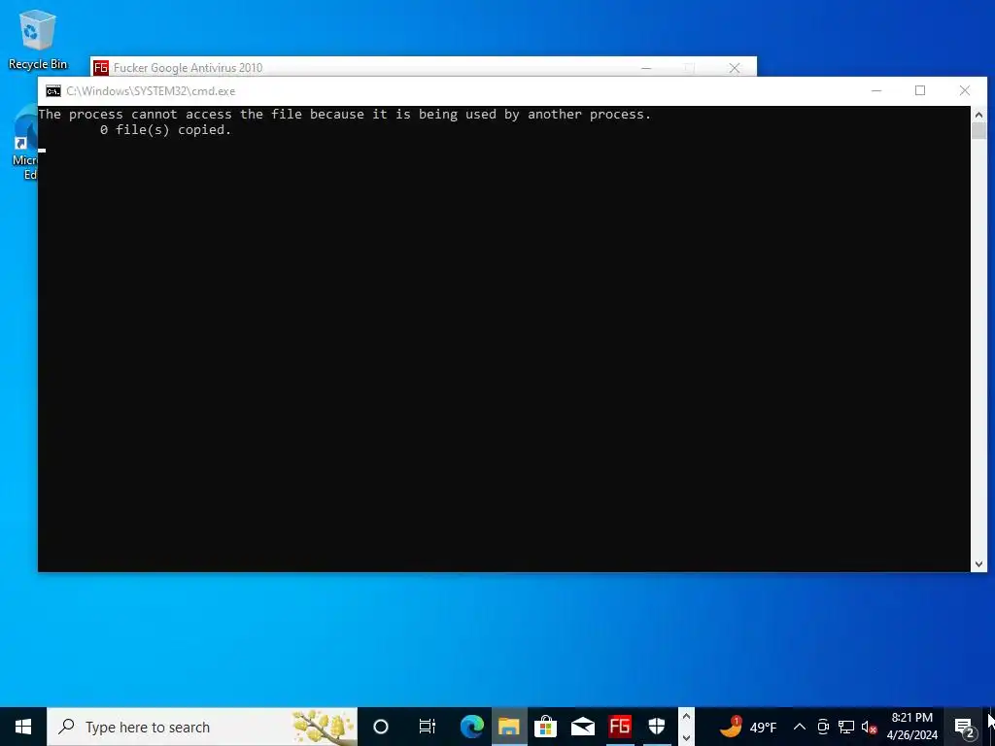The width and height of the screenshot is (995, 746).
Task: Click the taskbar search box
Action: click(202, 727)
